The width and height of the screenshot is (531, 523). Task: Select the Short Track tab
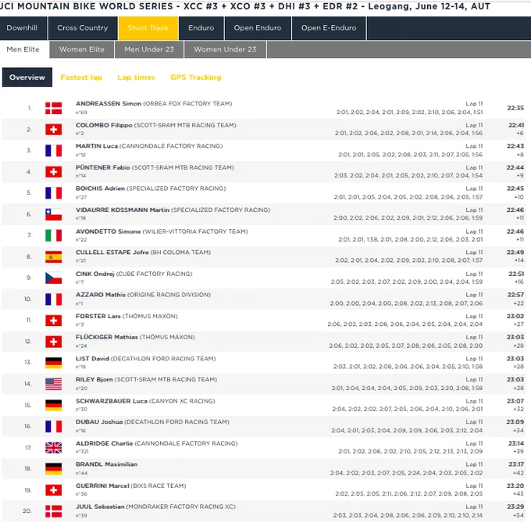click(x=148, y=28)
